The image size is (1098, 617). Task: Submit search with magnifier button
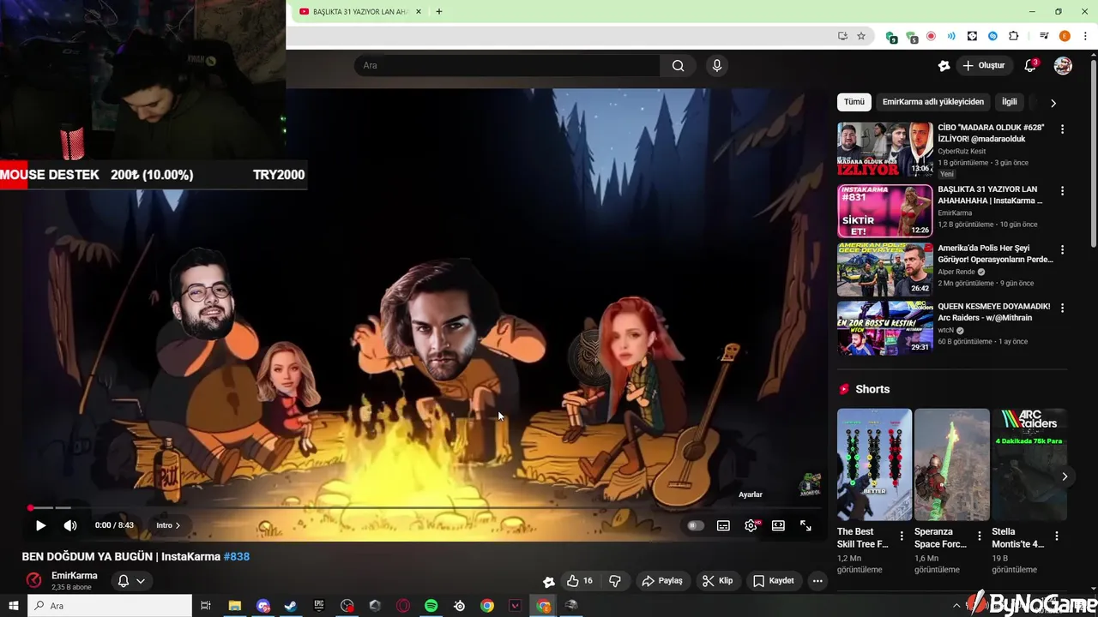coord(678,65)
